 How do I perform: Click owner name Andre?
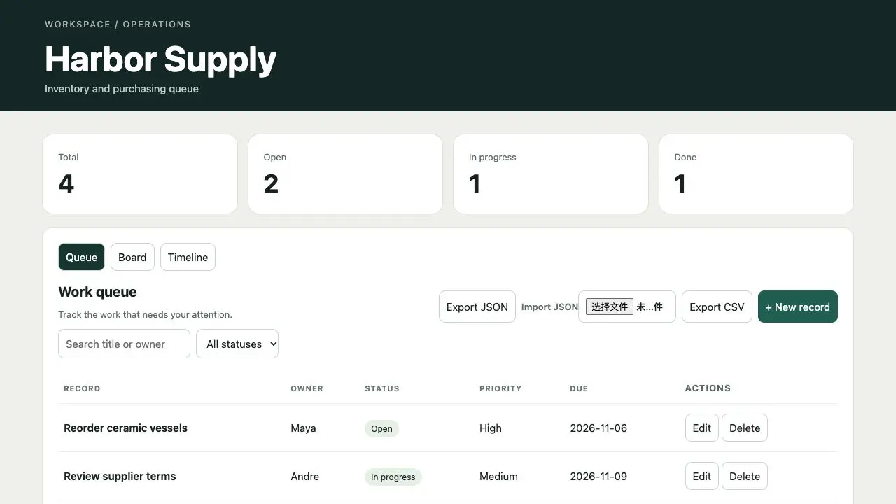(x=304, y=476)
